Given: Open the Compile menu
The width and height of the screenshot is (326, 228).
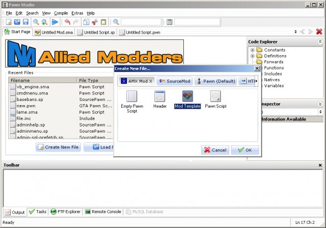Looking at the screenshot, I should click(x=61, y=13).
